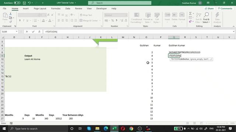Image resolution: width=236 pixels, height=132 pixels.
Task: Toggle Italic formatting
Action: pyautogui.click(x=24, y=21)
